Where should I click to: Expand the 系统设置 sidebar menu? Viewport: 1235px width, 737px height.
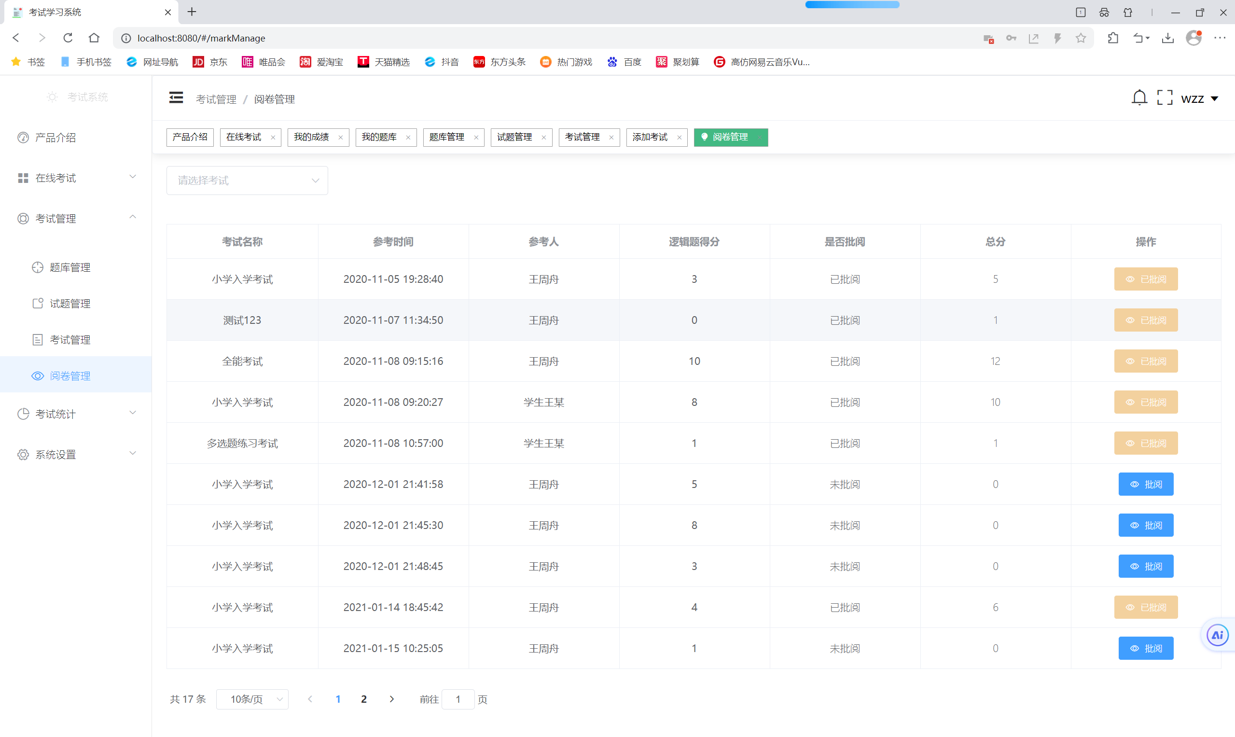[x=75, y=455]
